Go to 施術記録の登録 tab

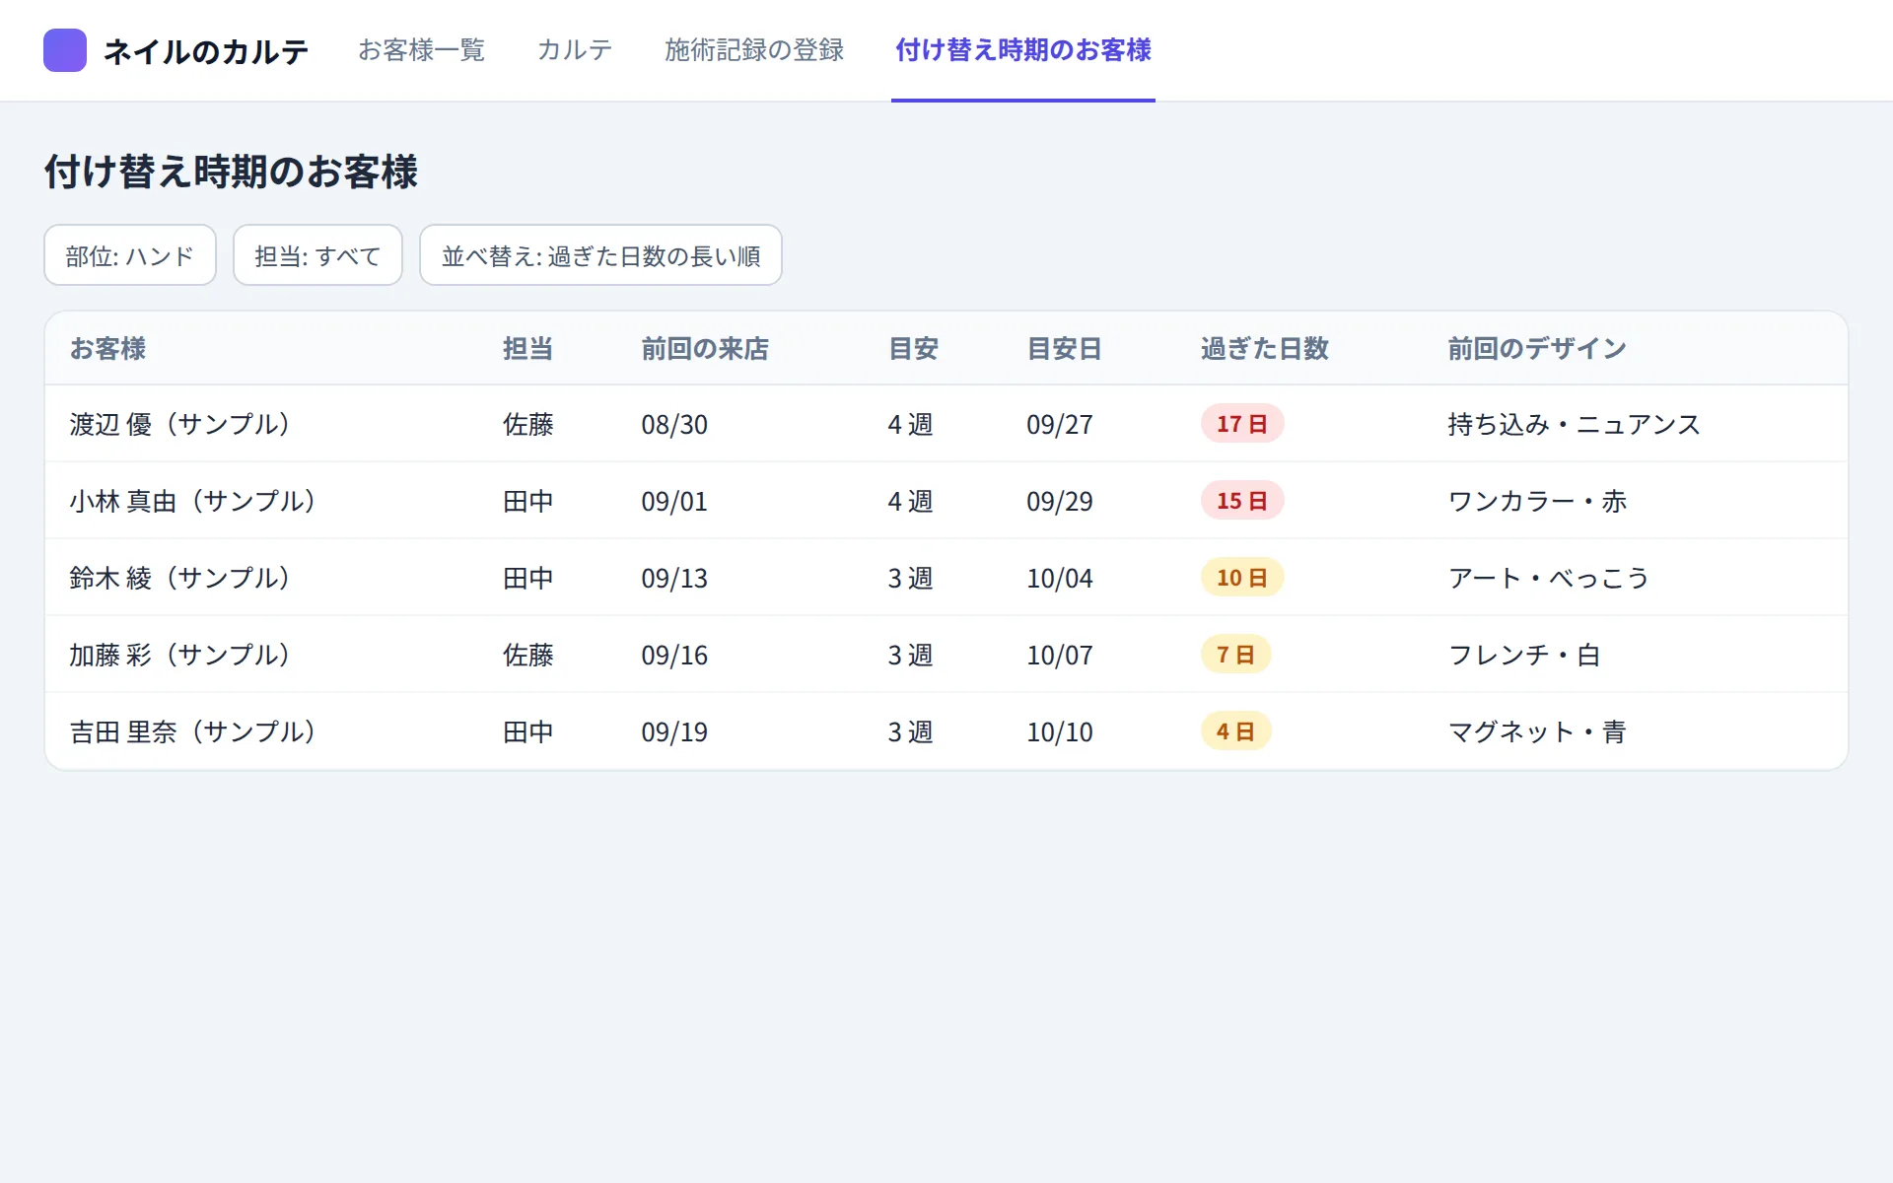click(x=754, y=50)
